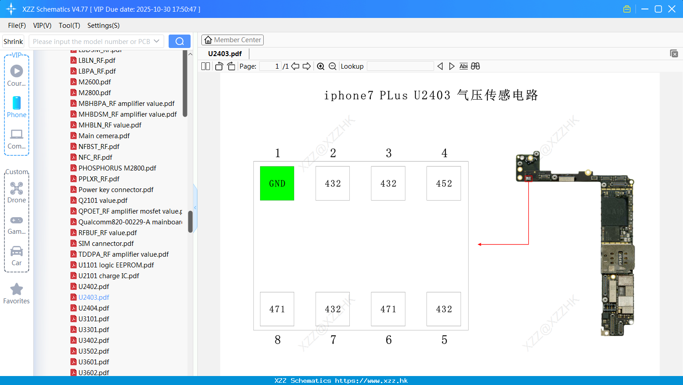Open Favorites star
The image size is (683, 385).
click(17, 293)
